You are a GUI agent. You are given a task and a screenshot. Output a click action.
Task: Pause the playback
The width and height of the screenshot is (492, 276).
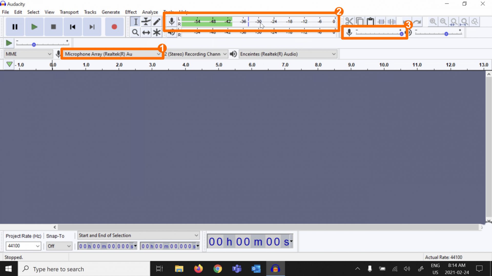coord(15,27)
